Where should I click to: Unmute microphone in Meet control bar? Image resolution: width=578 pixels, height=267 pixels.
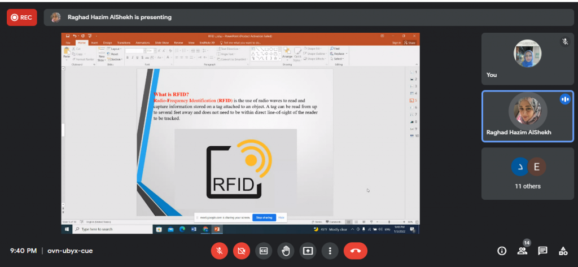click(220, 251)
